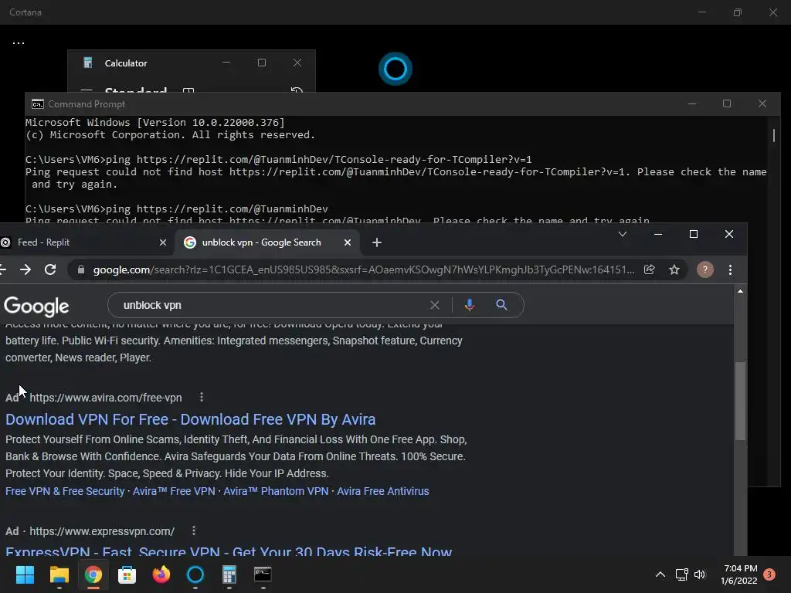791x593 pixels.
Task: Open the Free VPN & Free Security sitelink
Action: pyautogui.click(x=65, y=491)
